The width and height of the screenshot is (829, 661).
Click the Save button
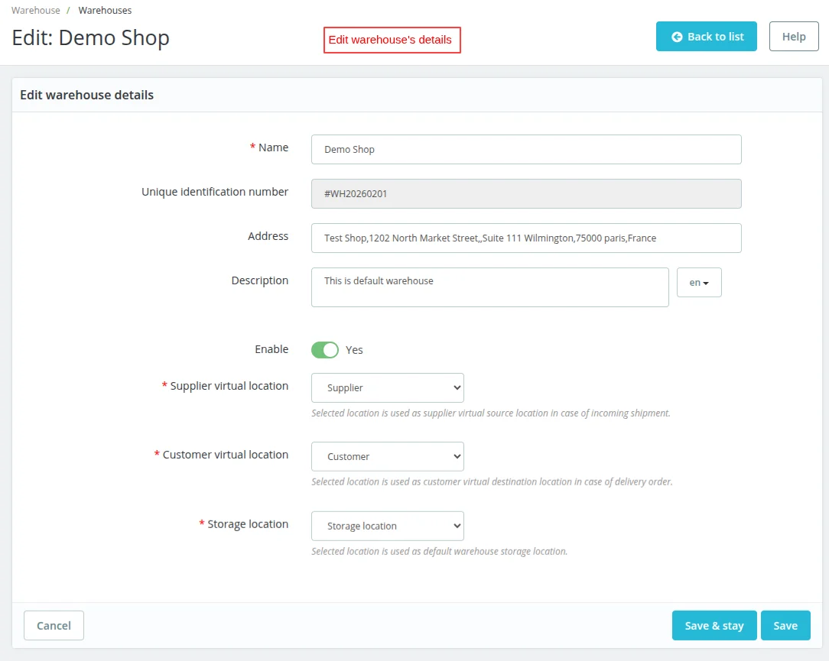(785, 626)
